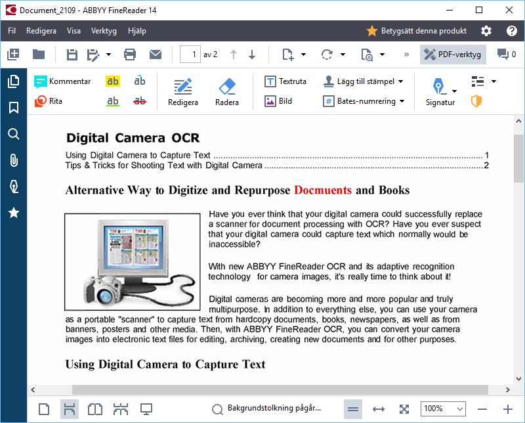Open the settings gear icon
This screenshot has width=525, height=423.
(486, 31)
